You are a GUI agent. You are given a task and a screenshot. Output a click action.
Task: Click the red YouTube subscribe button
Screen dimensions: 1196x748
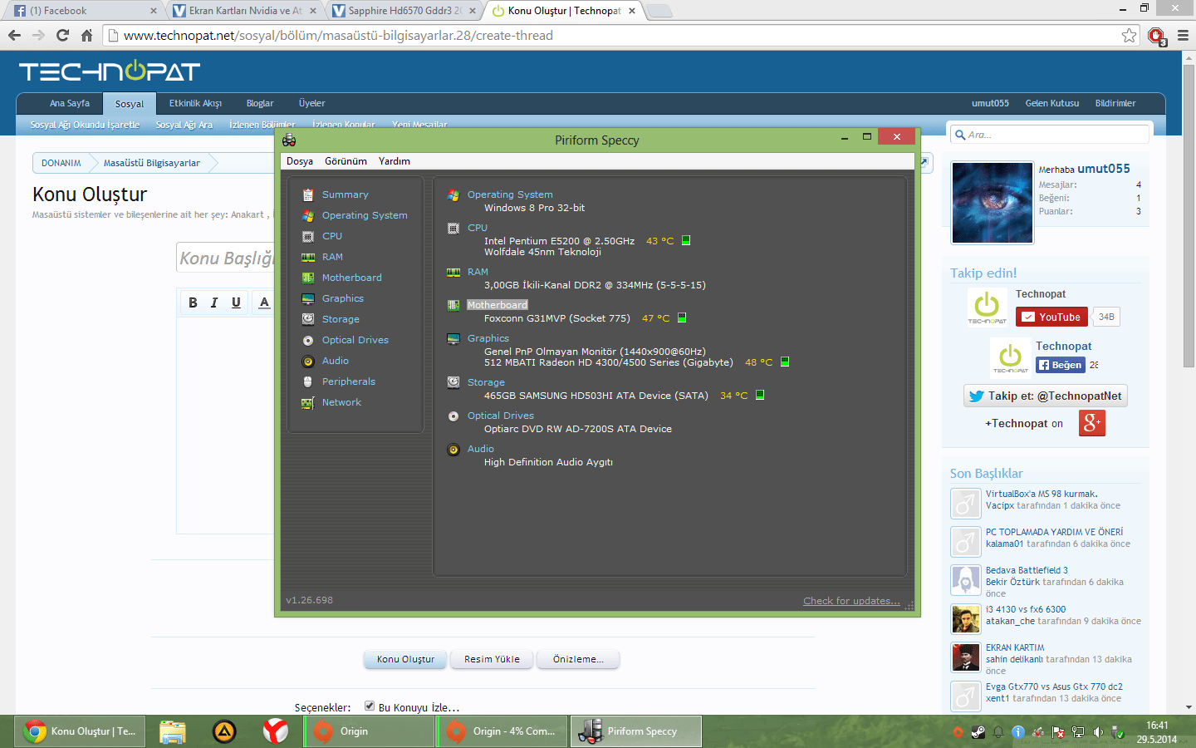click(1051, 317)
